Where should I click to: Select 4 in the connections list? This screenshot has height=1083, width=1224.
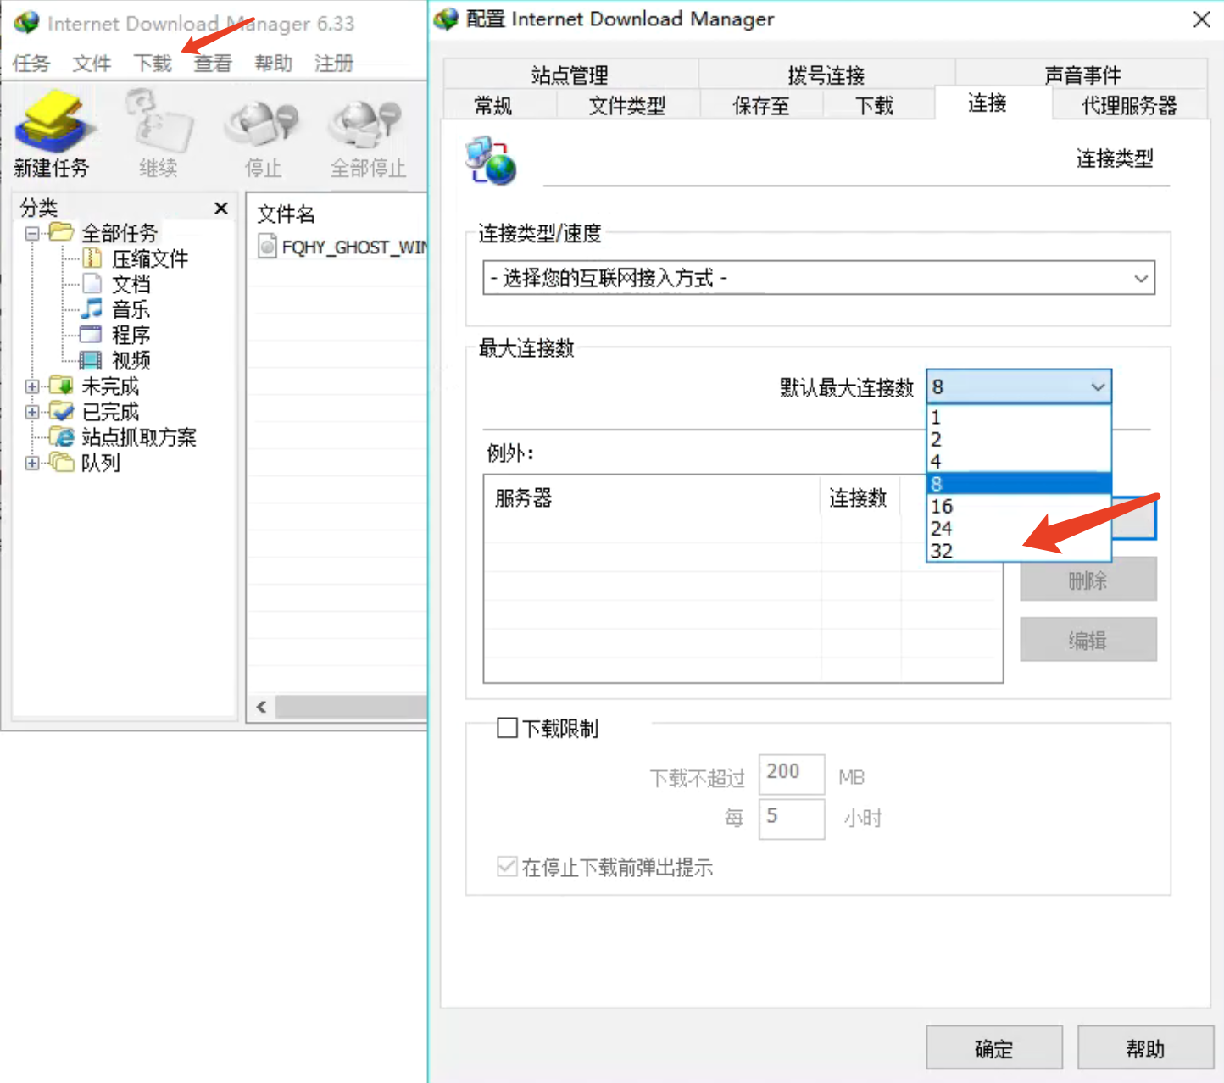[x=1019, y=461]
